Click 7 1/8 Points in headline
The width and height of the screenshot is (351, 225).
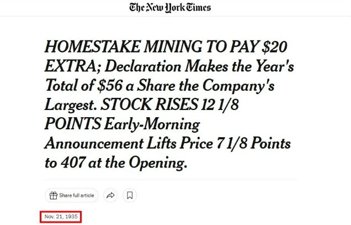click(254, 143)
